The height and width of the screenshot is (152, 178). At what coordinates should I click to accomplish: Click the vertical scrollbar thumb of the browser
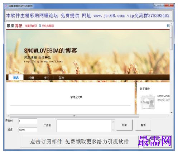[171, 38]
